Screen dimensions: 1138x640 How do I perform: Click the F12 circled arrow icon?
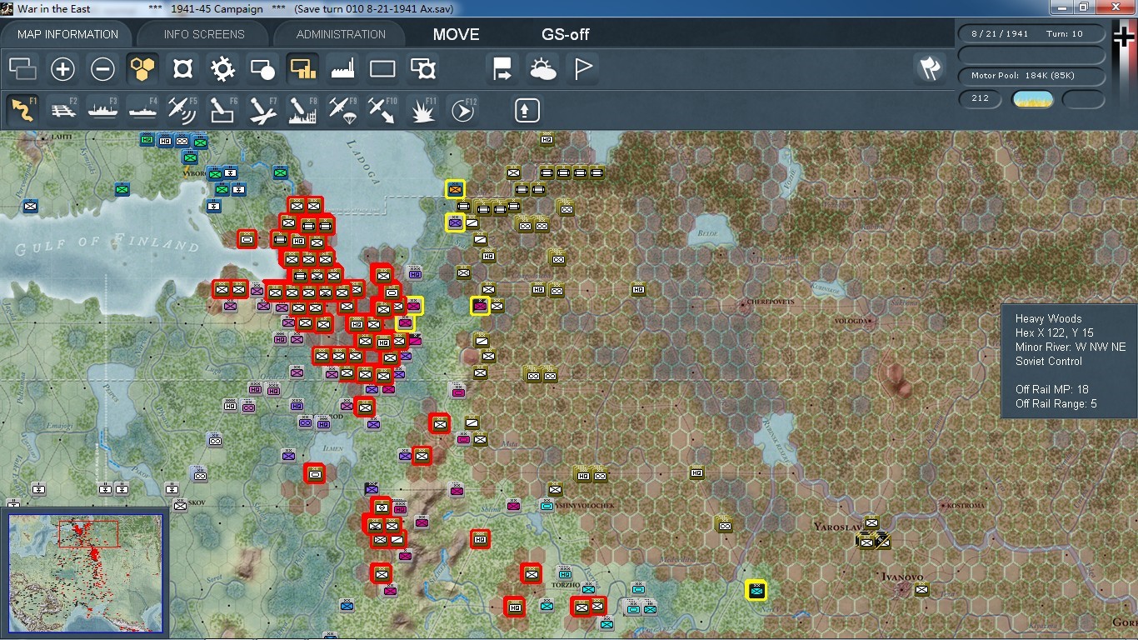462,110
